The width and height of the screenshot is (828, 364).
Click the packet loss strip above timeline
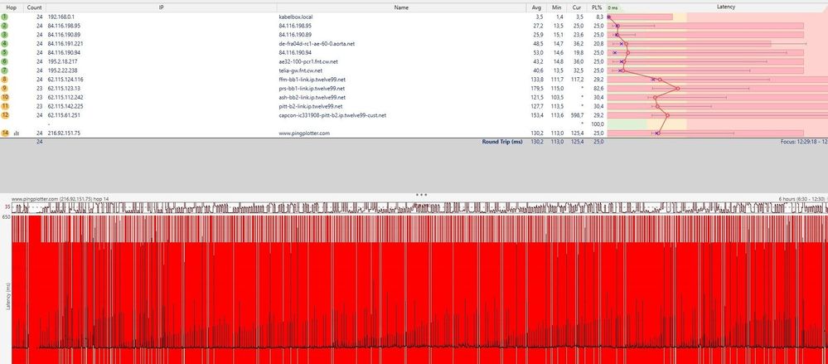[419, 207]
